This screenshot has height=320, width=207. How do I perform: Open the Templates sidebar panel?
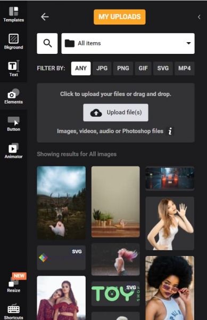[13, 14]
